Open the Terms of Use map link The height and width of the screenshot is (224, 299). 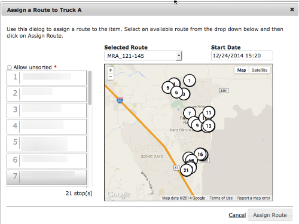[221, 198]
